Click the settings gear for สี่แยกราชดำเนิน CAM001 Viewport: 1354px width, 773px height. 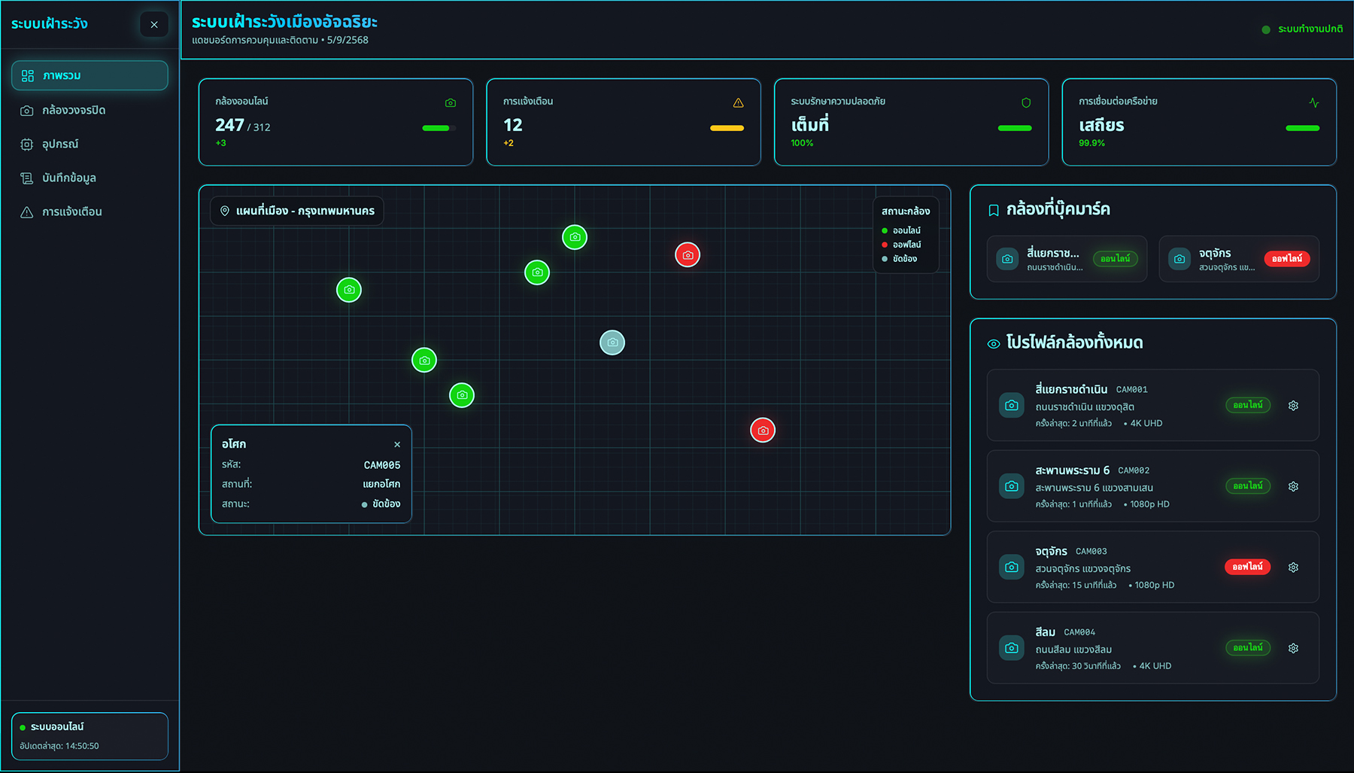[x=1293, y=406]
